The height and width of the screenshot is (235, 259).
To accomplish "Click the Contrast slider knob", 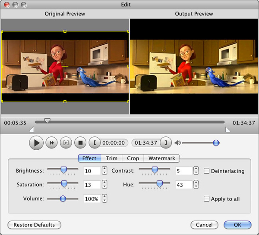I will pyautogui.click(x=155, y=170).
